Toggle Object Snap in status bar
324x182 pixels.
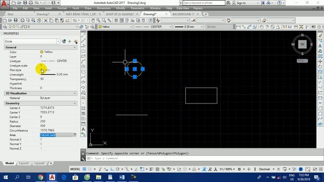[x=142, y=169]
